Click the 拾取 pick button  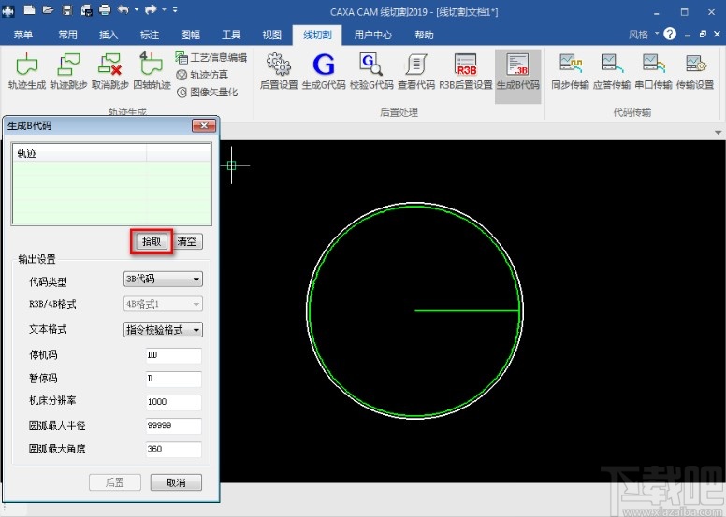point(151,241)
